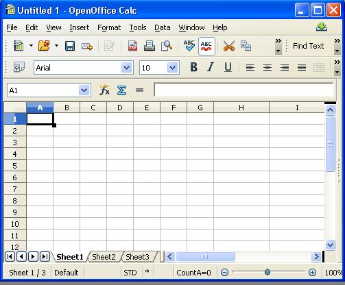Screen dimensions: 345x285
Task: Cut selection with scissors icon
Action: (x=229, y=46)
